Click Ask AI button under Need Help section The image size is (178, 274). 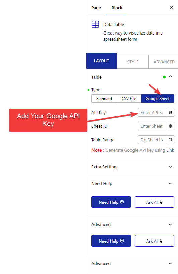click(154, 202)
